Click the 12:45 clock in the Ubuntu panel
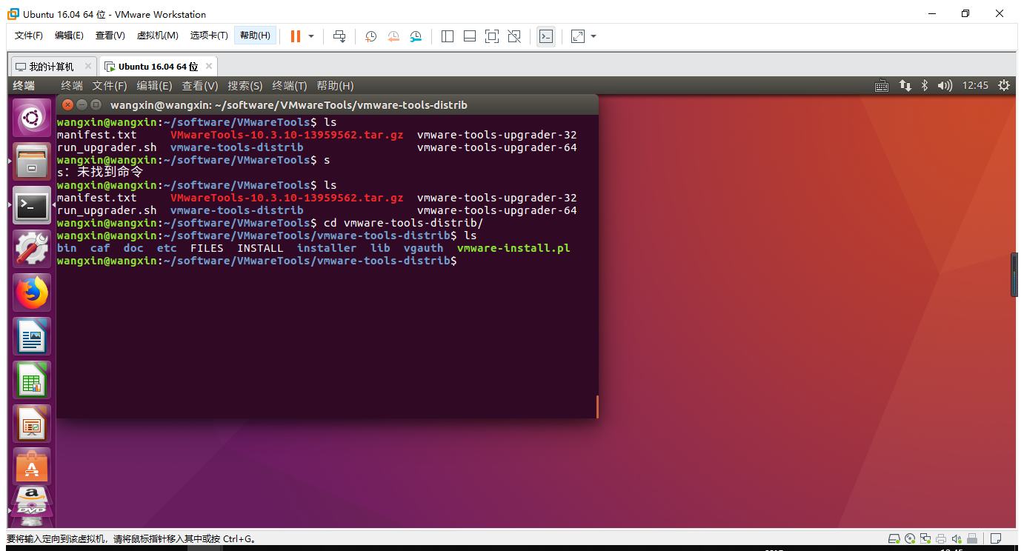 coord(975,86)
